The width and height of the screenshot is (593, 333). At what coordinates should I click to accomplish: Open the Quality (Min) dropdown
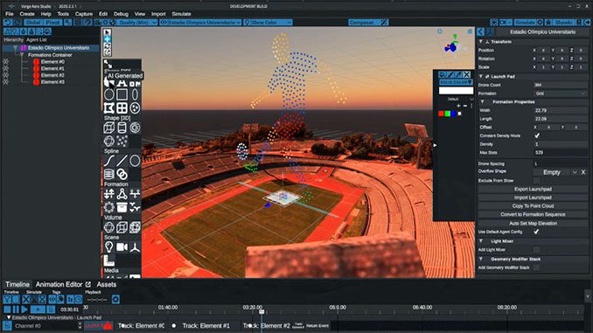click(x=136, y=23)
